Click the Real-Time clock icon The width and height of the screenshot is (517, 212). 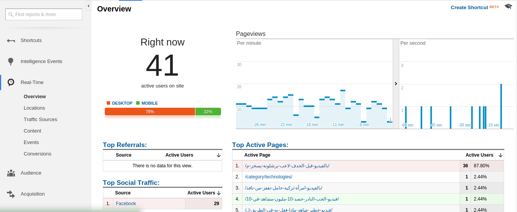[x=11, y=82]
